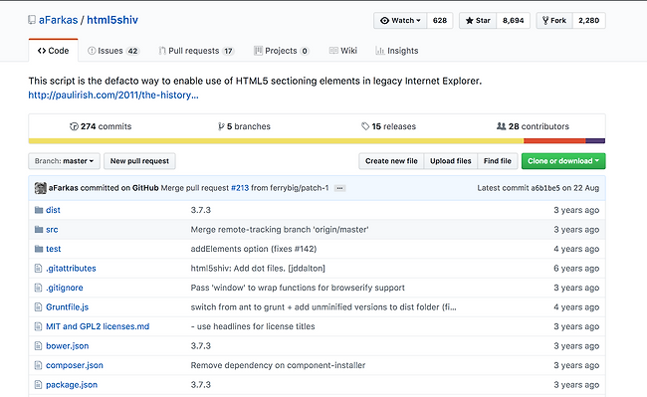Switch to the Code tab
Screen dimensions: 647x397
53,51
